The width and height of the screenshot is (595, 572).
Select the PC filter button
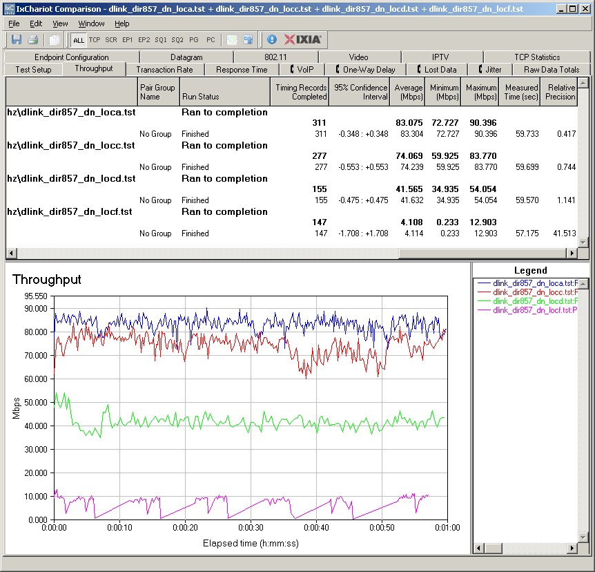tap(211, 40)
